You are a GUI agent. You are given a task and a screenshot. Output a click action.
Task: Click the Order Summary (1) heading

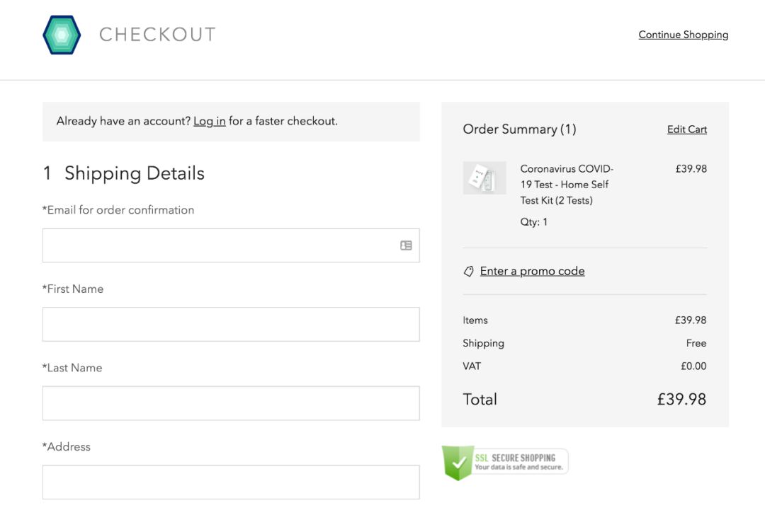pyautogui.click(x=519, y=129)
